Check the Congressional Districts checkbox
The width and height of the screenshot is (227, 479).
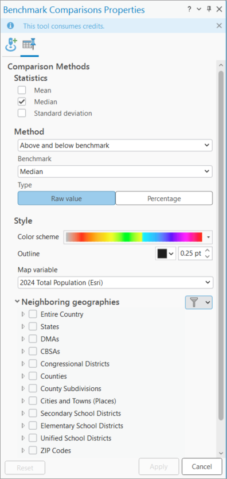pyautogui.click(x=33, y=364)
